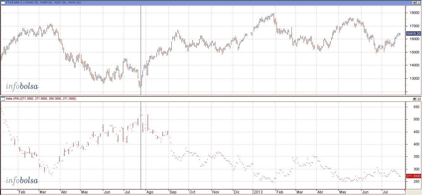Click the Dic month label on time axis
The image size is (422, 195).
[x=236, y=192]
